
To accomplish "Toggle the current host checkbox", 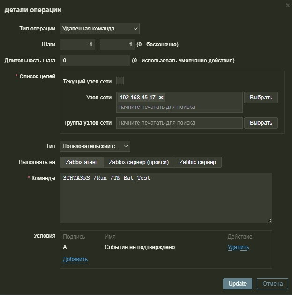I will coord(120,81).
